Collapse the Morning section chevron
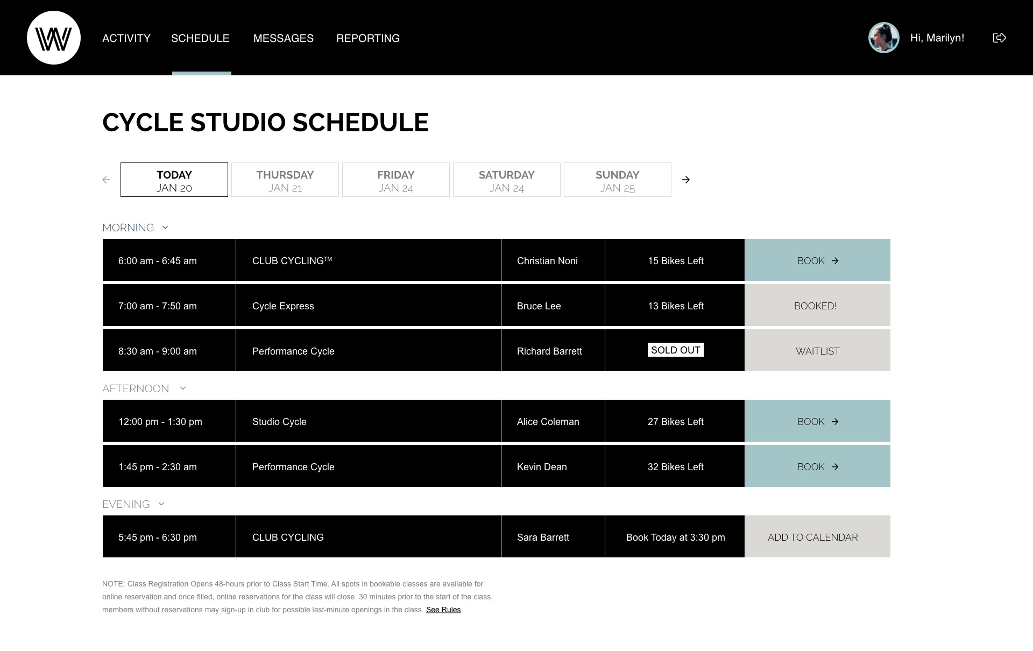Image resolution: width=1033 pixels, height=651 pixels. tap(165, 228)
